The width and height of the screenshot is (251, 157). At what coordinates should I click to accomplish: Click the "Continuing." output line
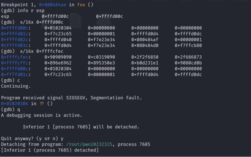pyautogui.click(x=16, y=86)
